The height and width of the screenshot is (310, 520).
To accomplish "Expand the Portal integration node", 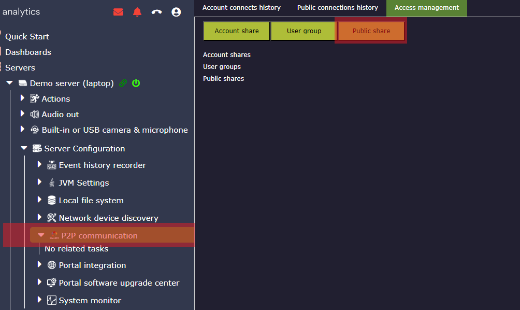I will pyautogui.click(x=39, y=264).
